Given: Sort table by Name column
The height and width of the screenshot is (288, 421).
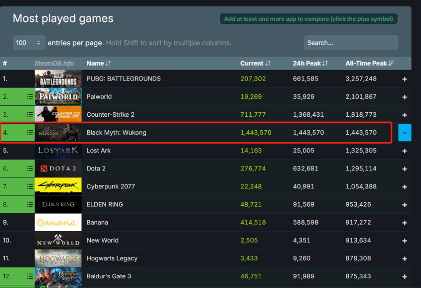Looking at the screenshot, I should 99,63.
